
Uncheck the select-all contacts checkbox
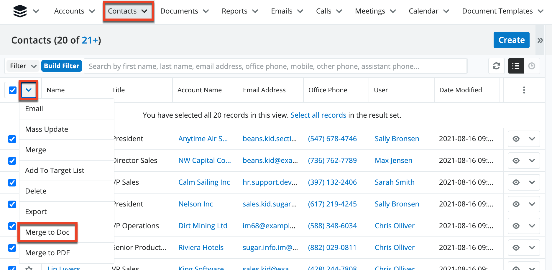13,90
